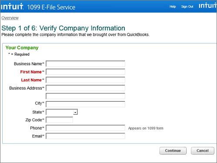The image size is (217, 163).
Task: Focus the Business Name input field
Action: tap(85, 64)
